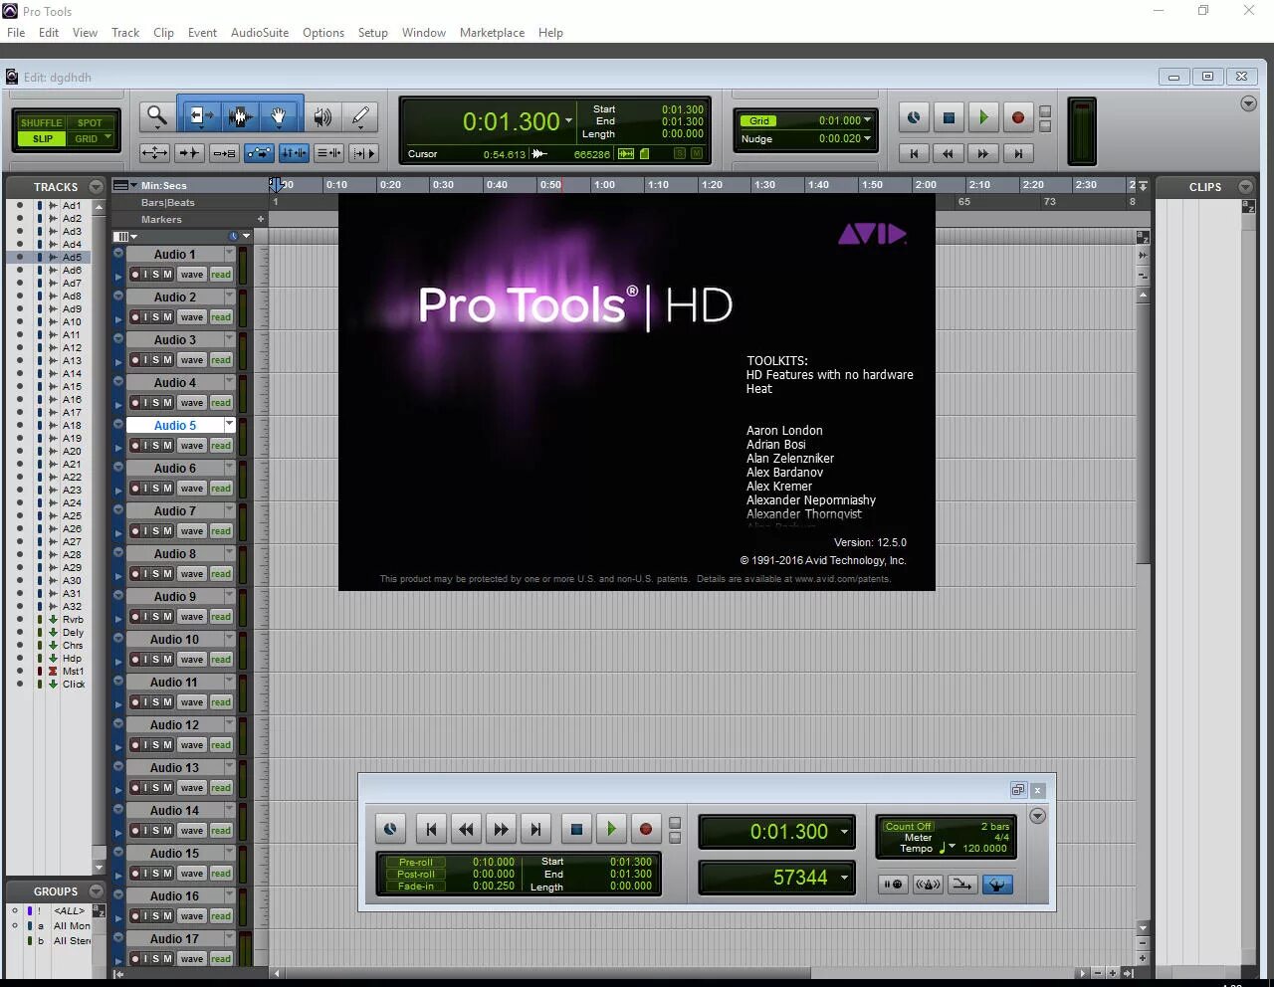Image resolution: width=1274 pixels, height=987 pixels.
Task: Enable Shuffle edit mode
Action: click(41, 122)
